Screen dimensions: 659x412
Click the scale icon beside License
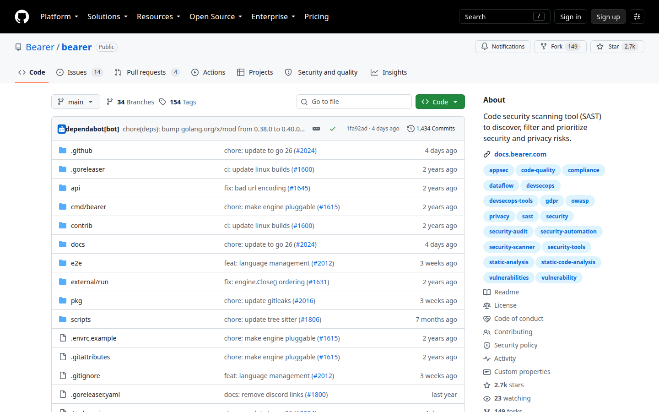487,305
